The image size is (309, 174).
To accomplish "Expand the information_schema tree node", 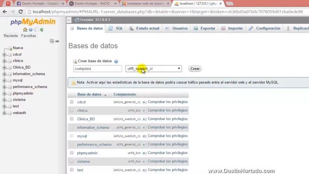I will [4, 74].
